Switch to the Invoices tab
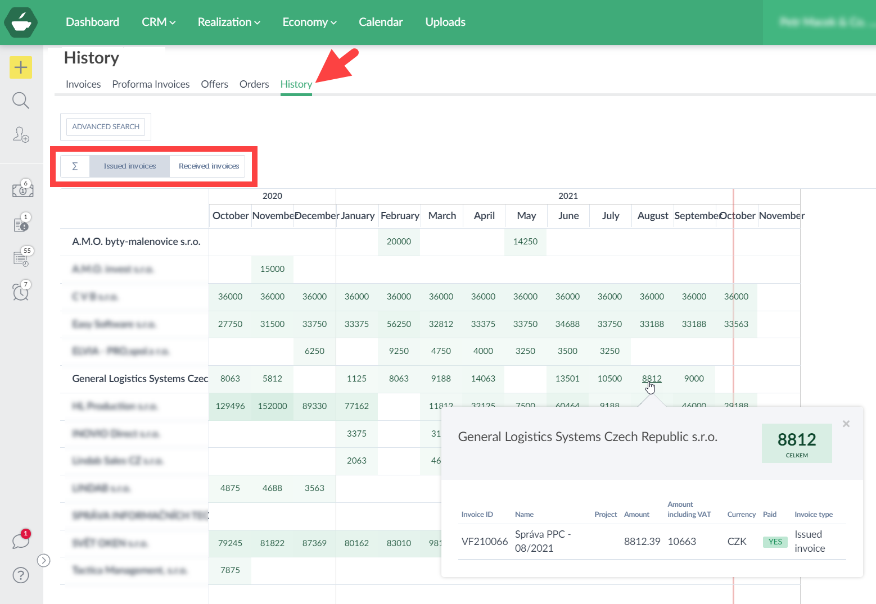The image size is (876, 604). tap(83, 84)
